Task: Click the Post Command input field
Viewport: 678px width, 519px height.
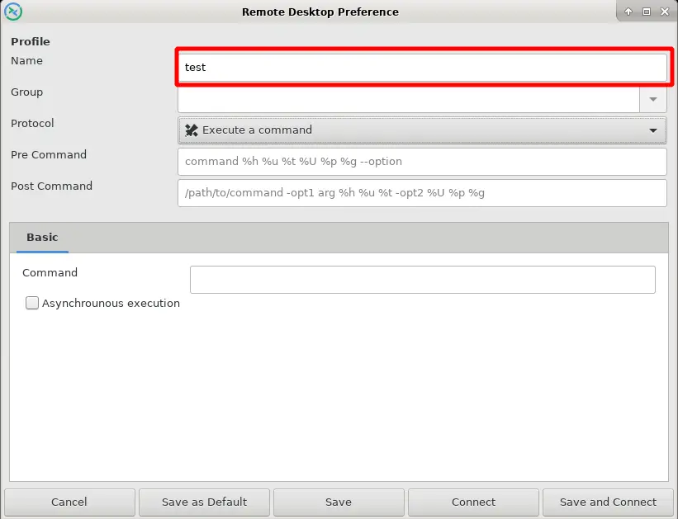Action: coord(421,193)
